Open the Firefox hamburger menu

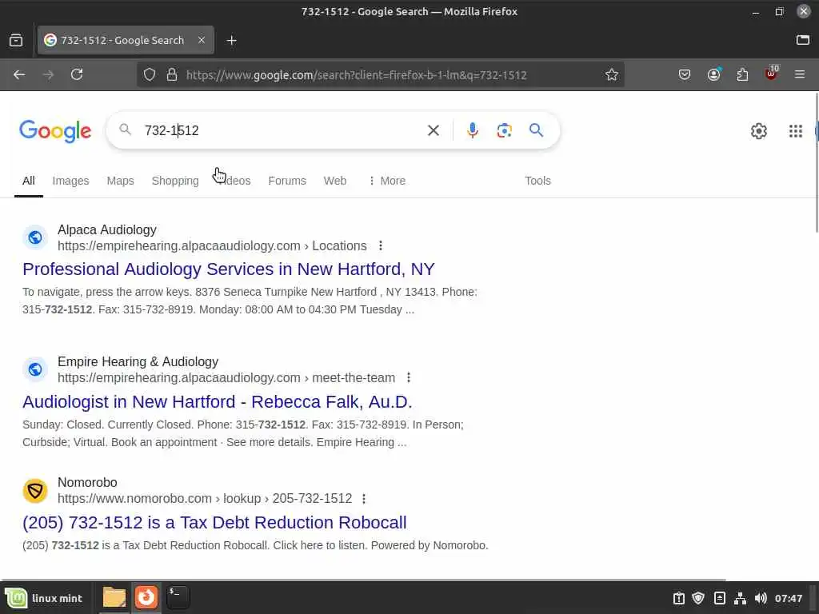pyautogui.click(x=800, y=74)
